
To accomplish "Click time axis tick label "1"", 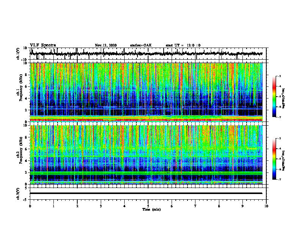I will click(x=53, y=206).
